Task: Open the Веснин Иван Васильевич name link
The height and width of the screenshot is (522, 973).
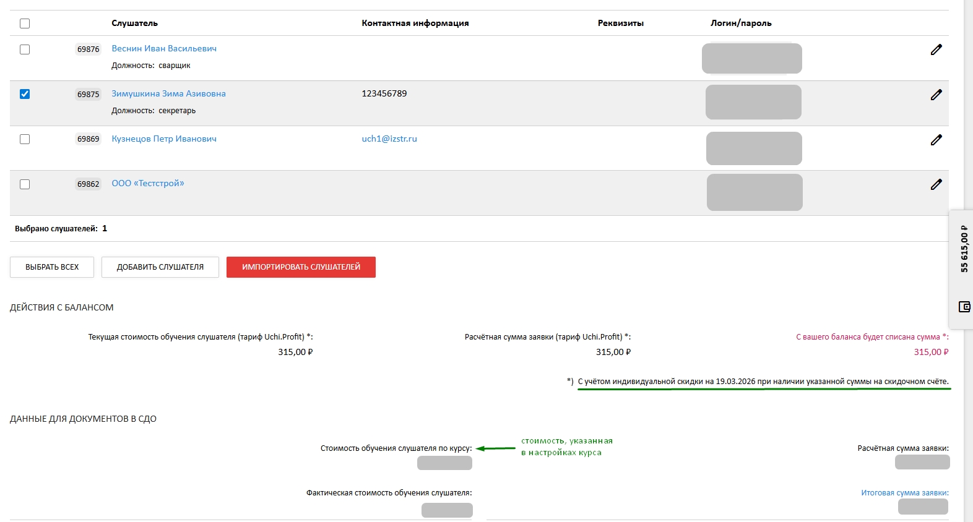Action: [164, 48]
